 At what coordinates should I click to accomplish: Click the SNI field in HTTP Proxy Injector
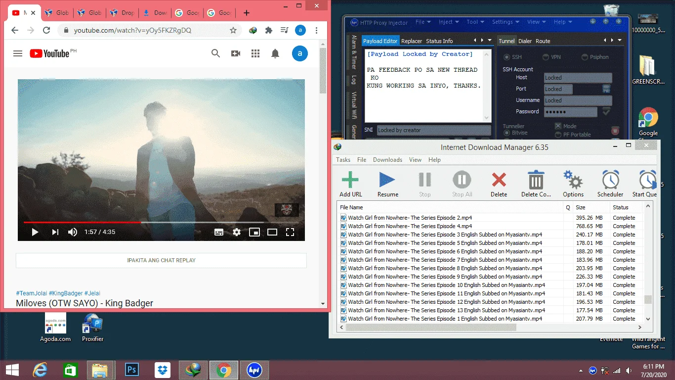coord(434,130)
